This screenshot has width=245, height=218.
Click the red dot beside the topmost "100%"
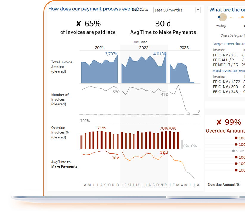click(x=236, y=138)
